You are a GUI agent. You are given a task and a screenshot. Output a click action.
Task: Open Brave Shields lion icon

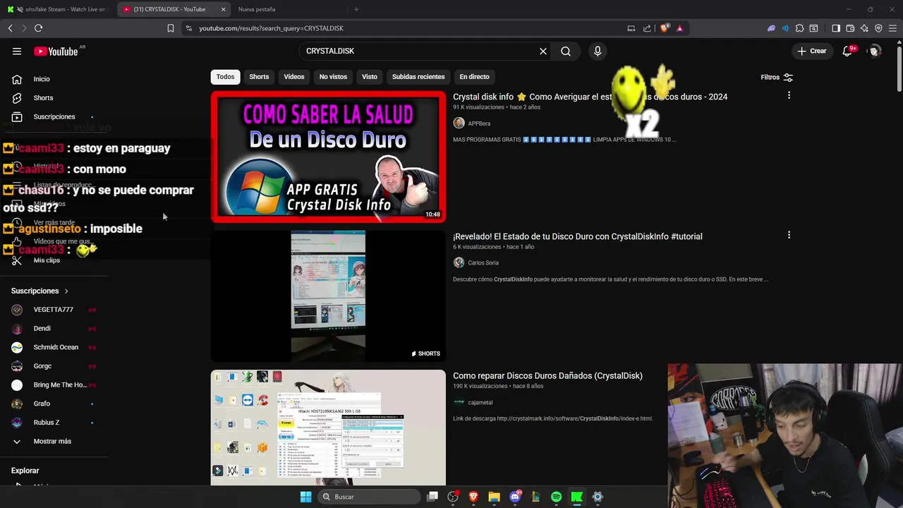665,28
